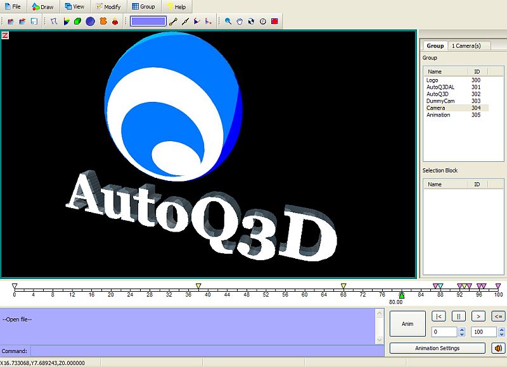Open the current color swatch in toolbar
Viewport: 507px width, 367px height.
click(x=148, y=22)
